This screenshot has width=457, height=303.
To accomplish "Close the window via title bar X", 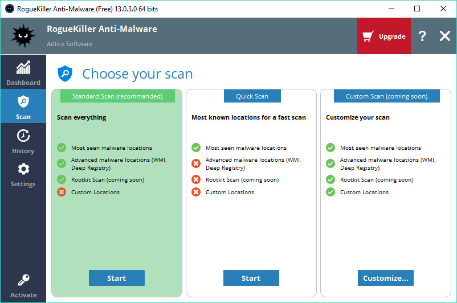I will pos(443,9).
